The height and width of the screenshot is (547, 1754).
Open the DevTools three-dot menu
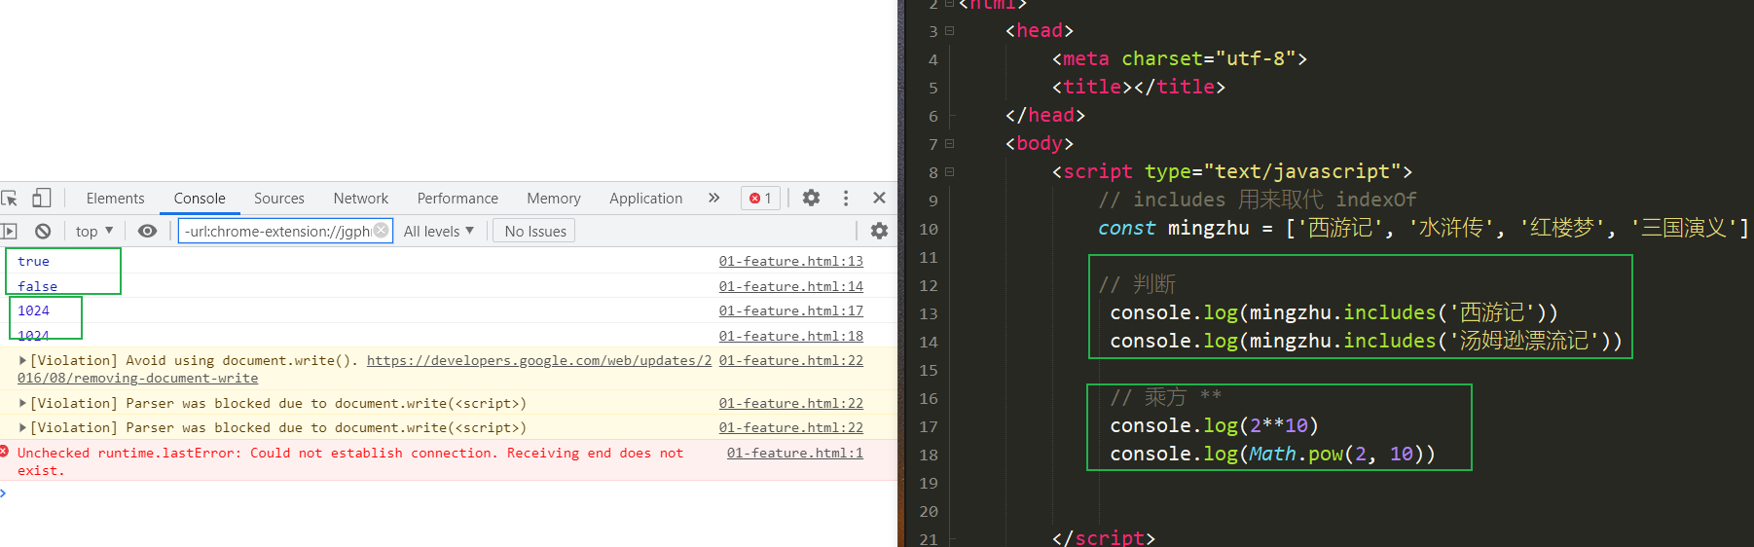846,198
